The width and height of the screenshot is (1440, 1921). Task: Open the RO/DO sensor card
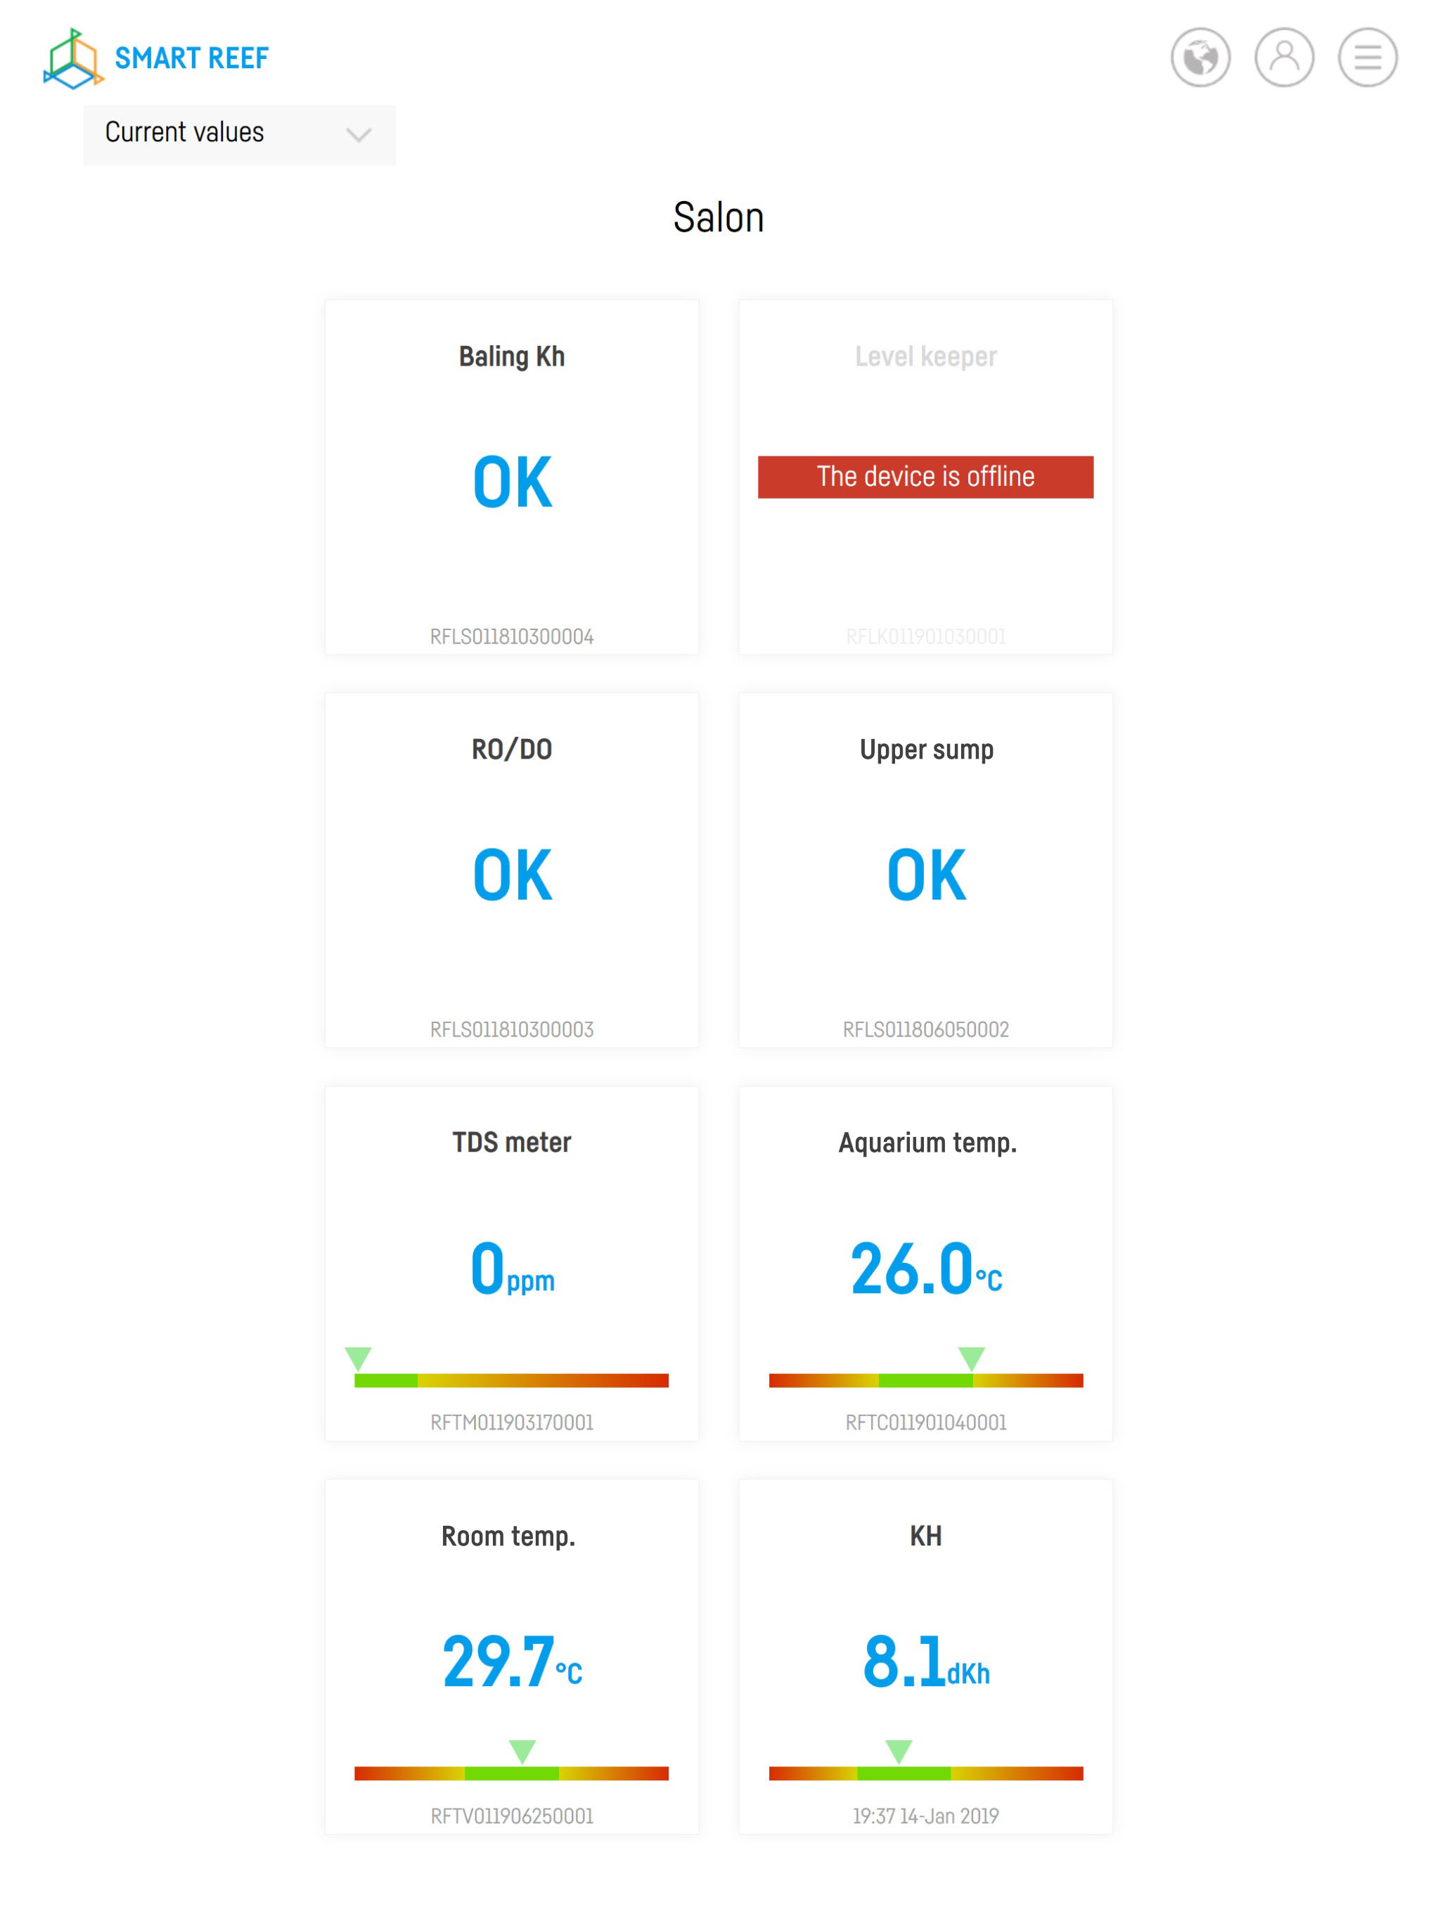click(512, 869)
